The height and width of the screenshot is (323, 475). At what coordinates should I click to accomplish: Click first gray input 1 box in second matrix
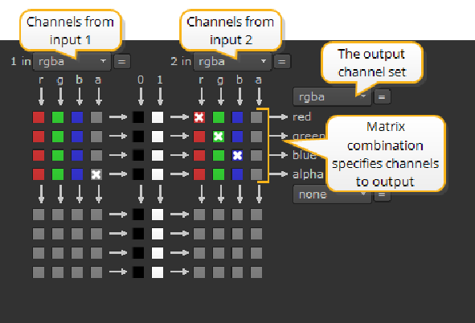click(x=39, y=215)
